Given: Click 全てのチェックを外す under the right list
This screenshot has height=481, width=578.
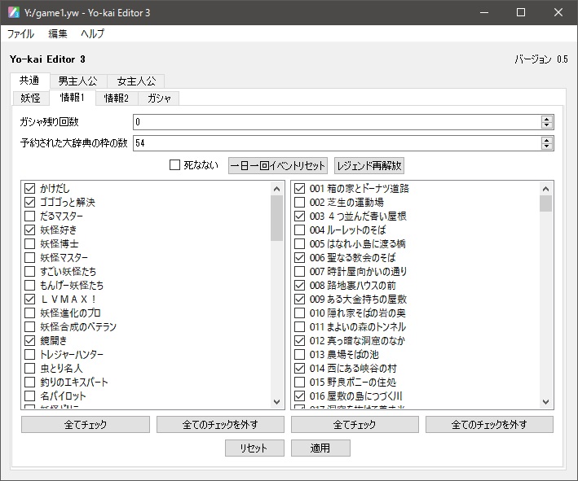Looking at the screenshot, I should (489, 425).
